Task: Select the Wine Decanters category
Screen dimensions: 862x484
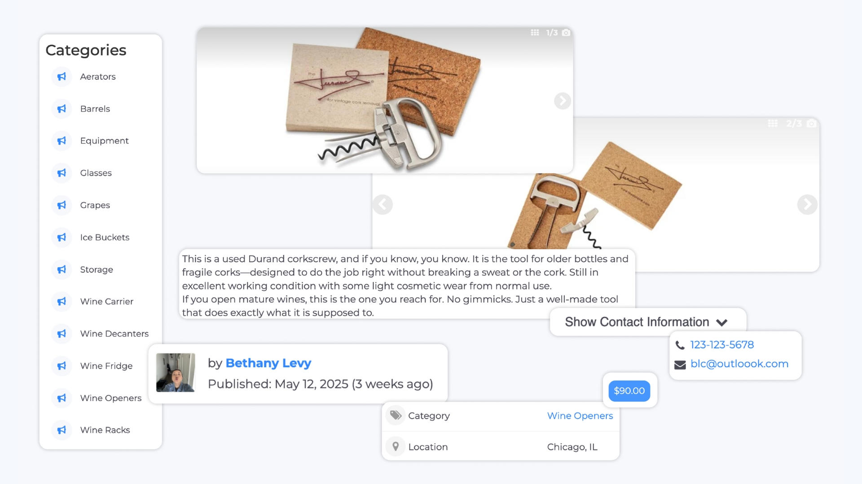Action: (x=114, y=333)
